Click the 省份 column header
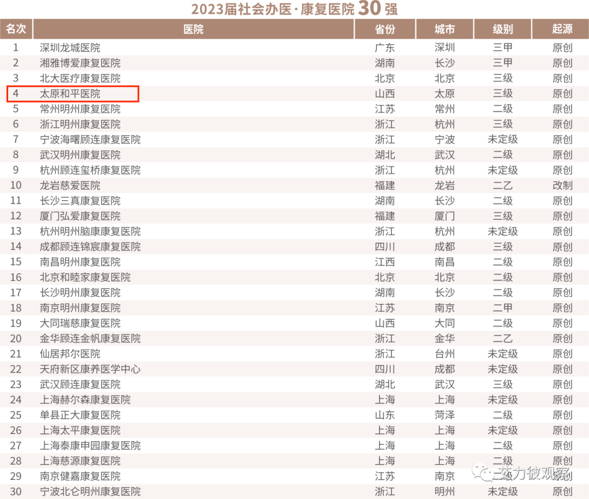589x499 pixels. [x=384, y=29]
